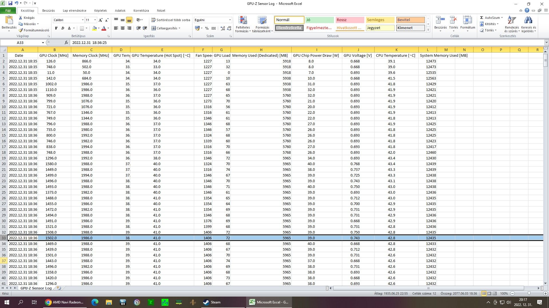Switch to the Nézet tab
This screenshot has width=549, height=308.
click(x=161, y=11)
